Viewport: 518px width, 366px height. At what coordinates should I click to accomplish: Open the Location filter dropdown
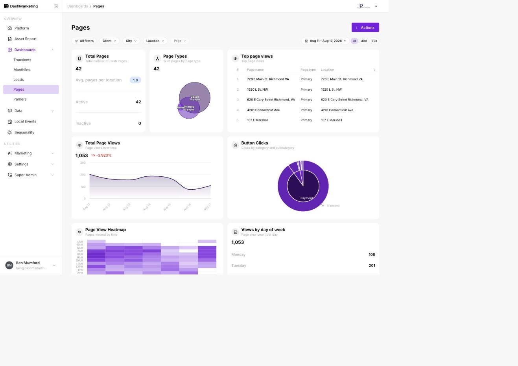coord(155,41)
